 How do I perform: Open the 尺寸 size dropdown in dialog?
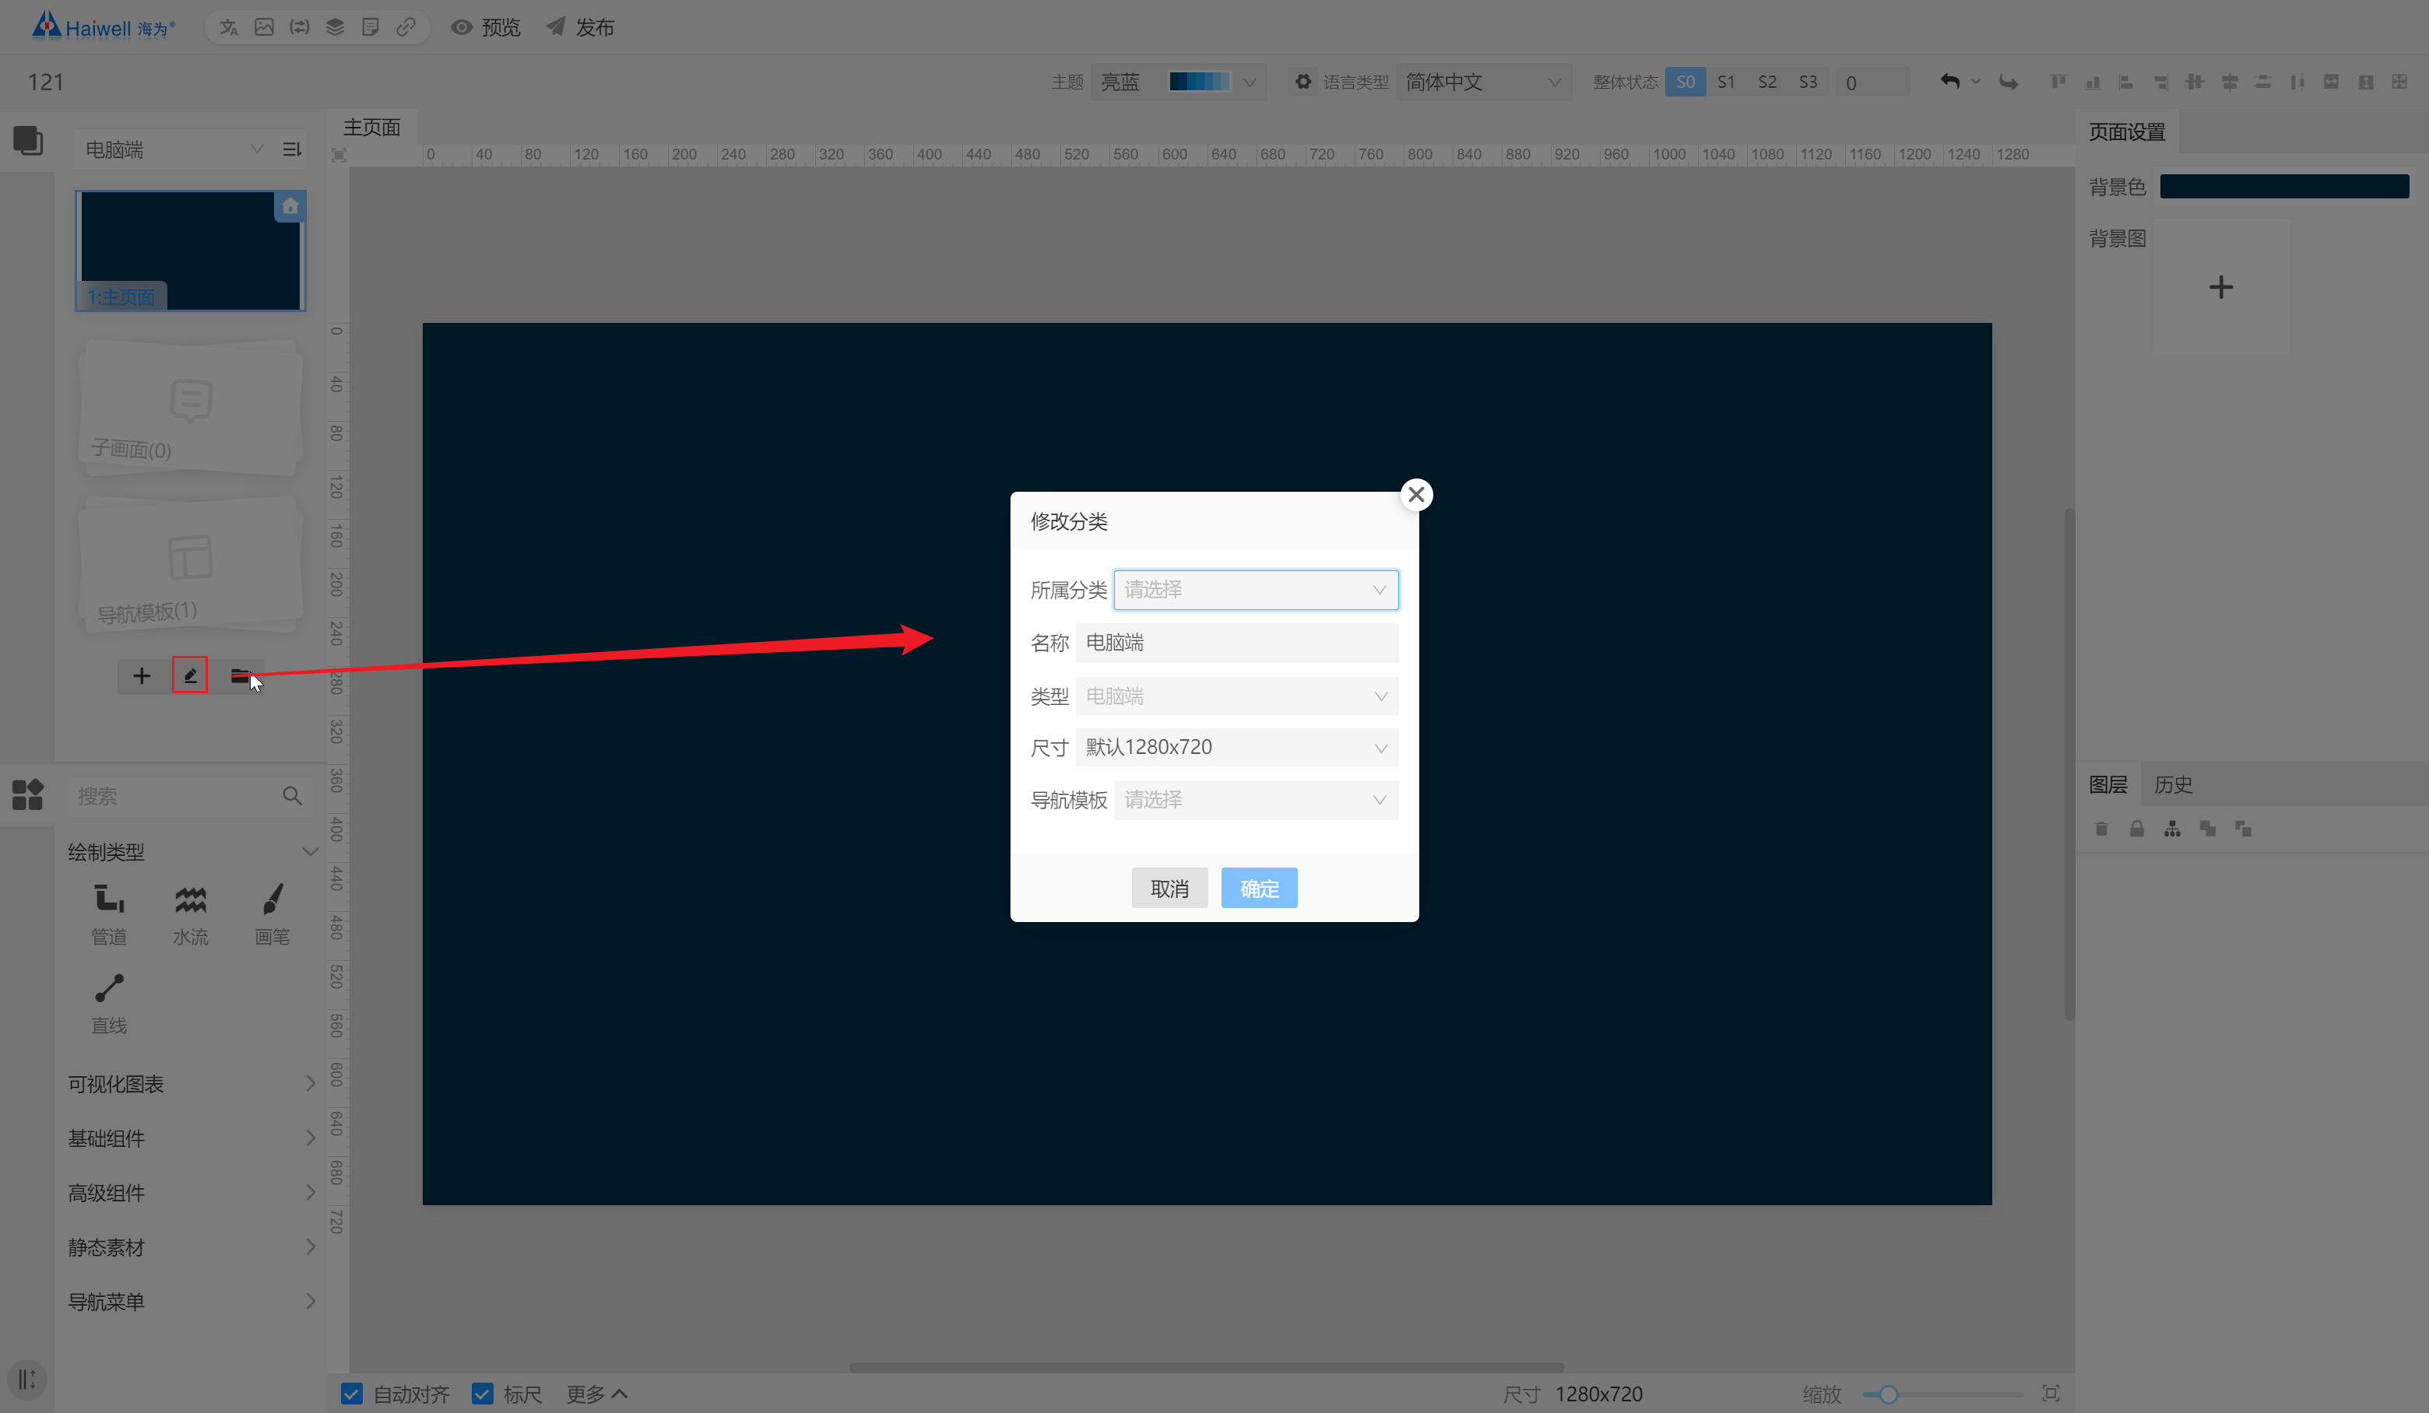click(x=1236, y=748)
